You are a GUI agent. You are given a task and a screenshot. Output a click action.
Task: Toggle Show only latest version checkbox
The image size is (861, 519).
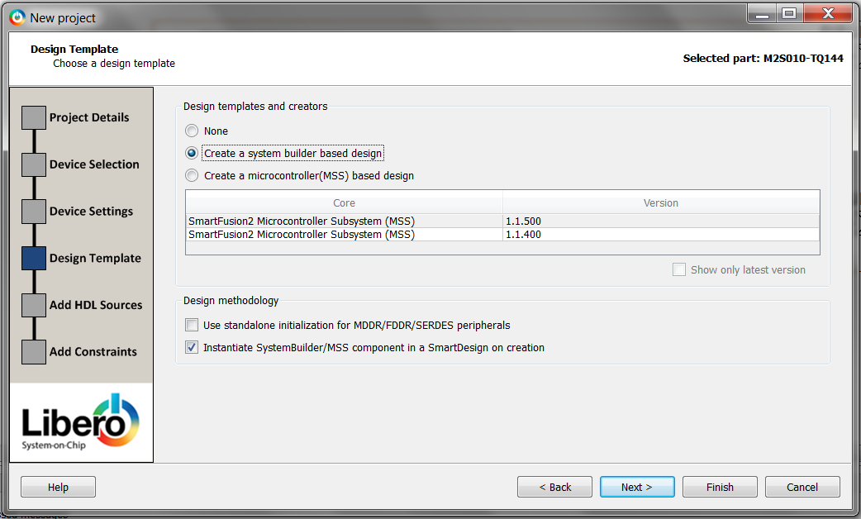click(679, 270)
